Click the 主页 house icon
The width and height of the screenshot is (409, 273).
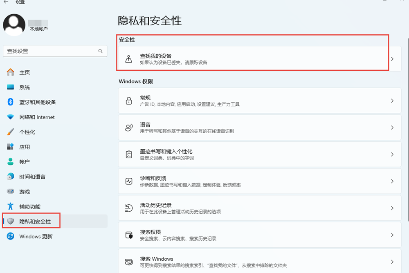tap(11, 72)
